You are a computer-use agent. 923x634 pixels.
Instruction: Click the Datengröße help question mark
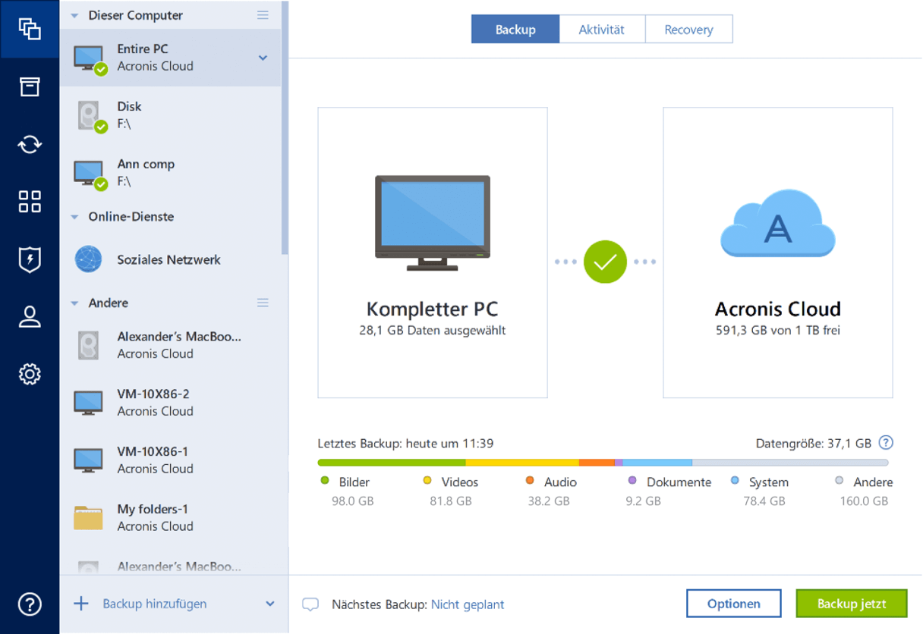pyautogui.click(x=885, y=442)
